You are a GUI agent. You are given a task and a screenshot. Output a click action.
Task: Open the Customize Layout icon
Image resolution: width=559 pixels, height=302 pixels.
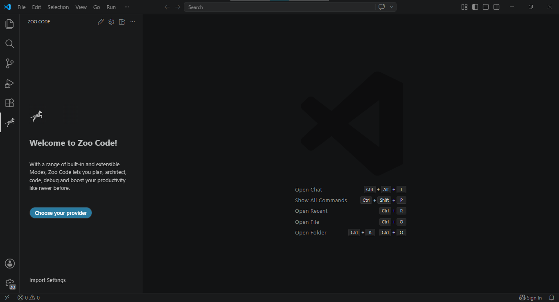click(x=464, y=7)
